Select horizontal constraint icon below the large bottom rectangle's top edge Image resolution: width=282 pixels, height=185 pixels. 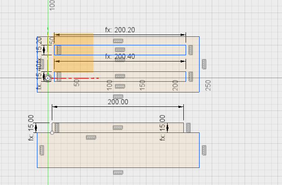pos(91,137)
